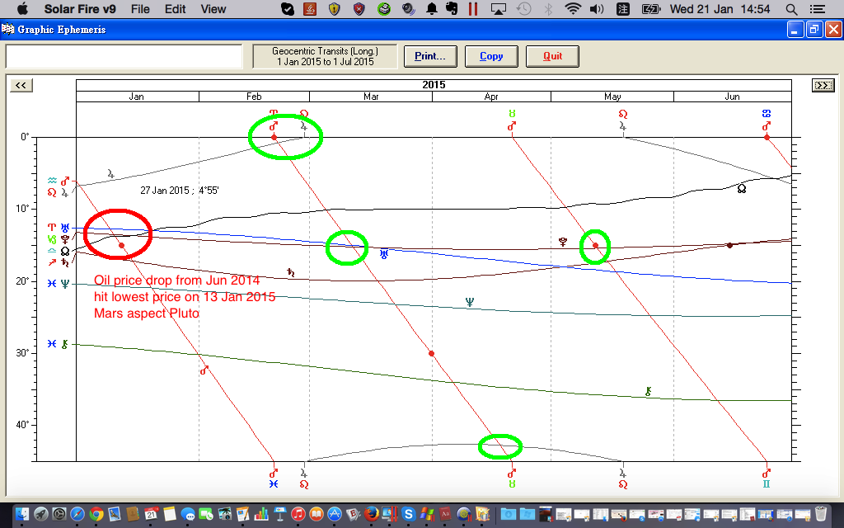Click the Print... button
The width and height of the screenshot is (844, 528).
point(430,56)
